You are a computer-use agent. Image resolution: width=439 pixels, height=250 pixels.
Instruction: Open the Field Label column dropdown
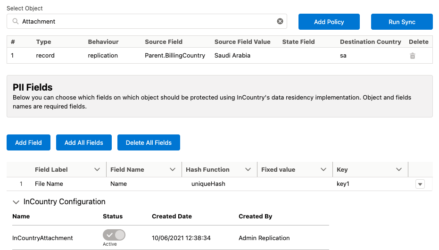point(97,169)
